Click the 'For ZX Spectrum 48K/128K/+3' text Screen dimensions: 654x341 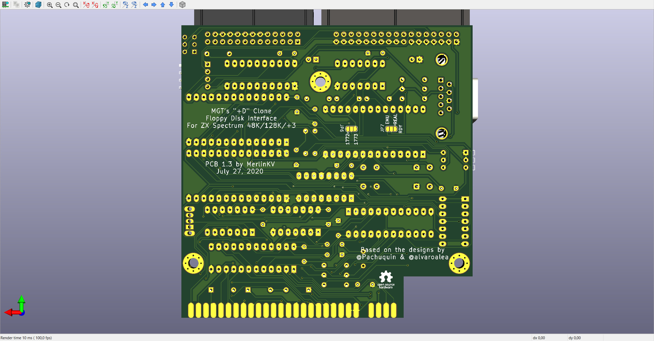[x=241, y=126]
